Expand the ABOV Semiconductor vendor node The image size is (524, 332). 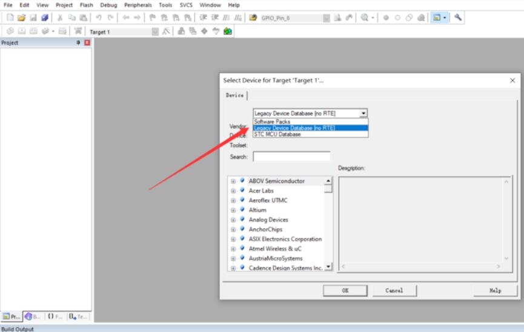pos(233,181)
